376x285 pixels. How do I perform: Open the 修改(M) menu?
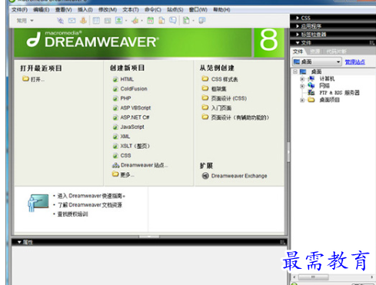(108, 10)
